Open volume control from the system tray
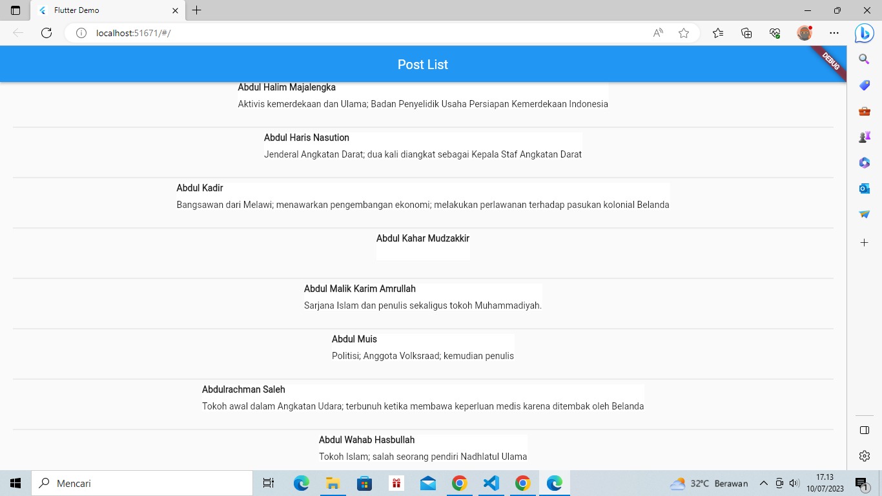Screen dimensions: 882x496 click(795, 482)
